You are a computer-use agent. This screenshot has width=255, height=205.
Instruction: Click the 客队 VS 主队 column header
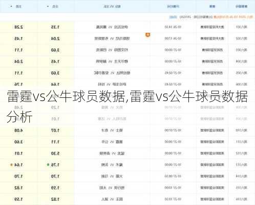[x=112, y=7]
